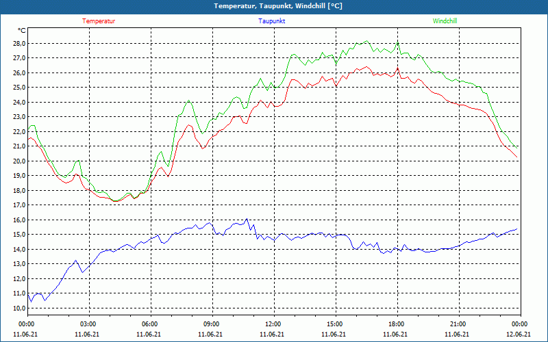The height and width of the screenshot is (342, 548).
Task: Click the 15,0 y-axis value
Action: point(20,235)
